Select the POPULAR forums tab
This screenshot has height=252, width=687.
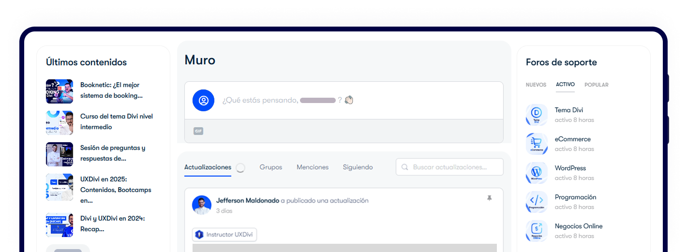pyautogui.click(x=597, y=85)
